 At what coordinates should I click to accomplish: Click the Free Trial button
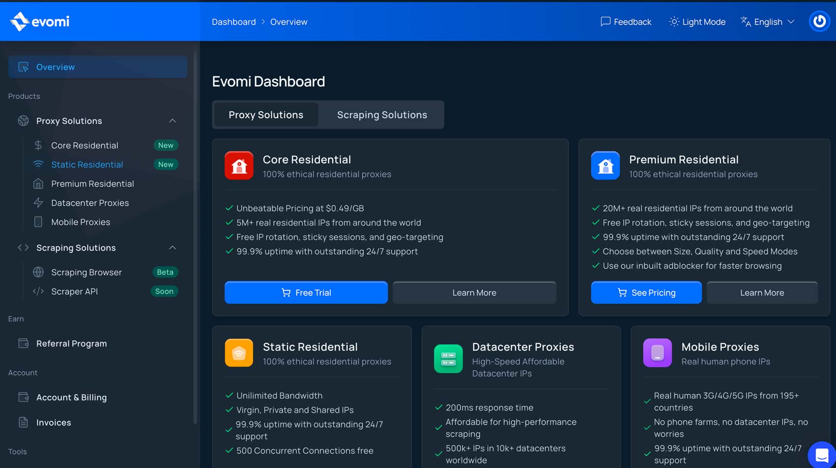(x=306, y=293)
